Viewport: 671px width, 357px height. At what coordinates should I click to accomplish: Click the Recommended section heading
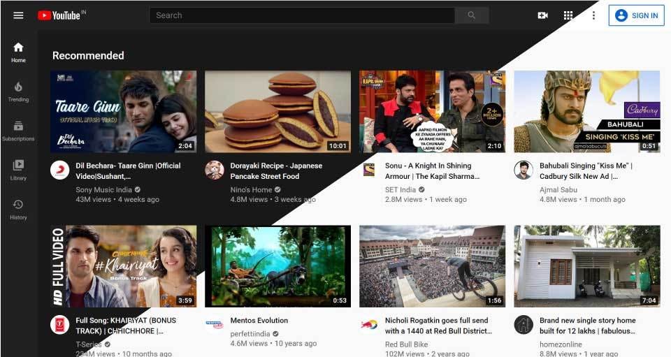(x=88, y=56)
